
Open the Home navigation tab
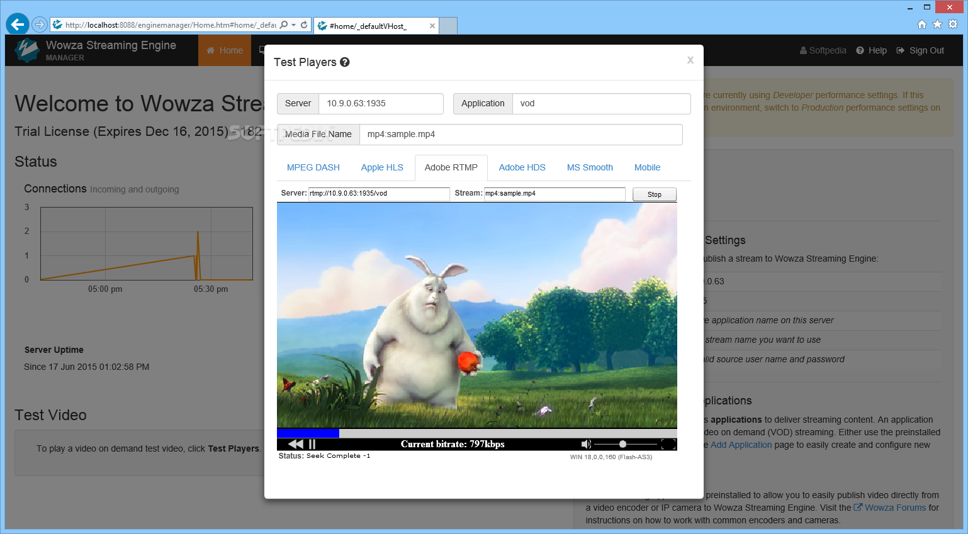click(225, 50)
